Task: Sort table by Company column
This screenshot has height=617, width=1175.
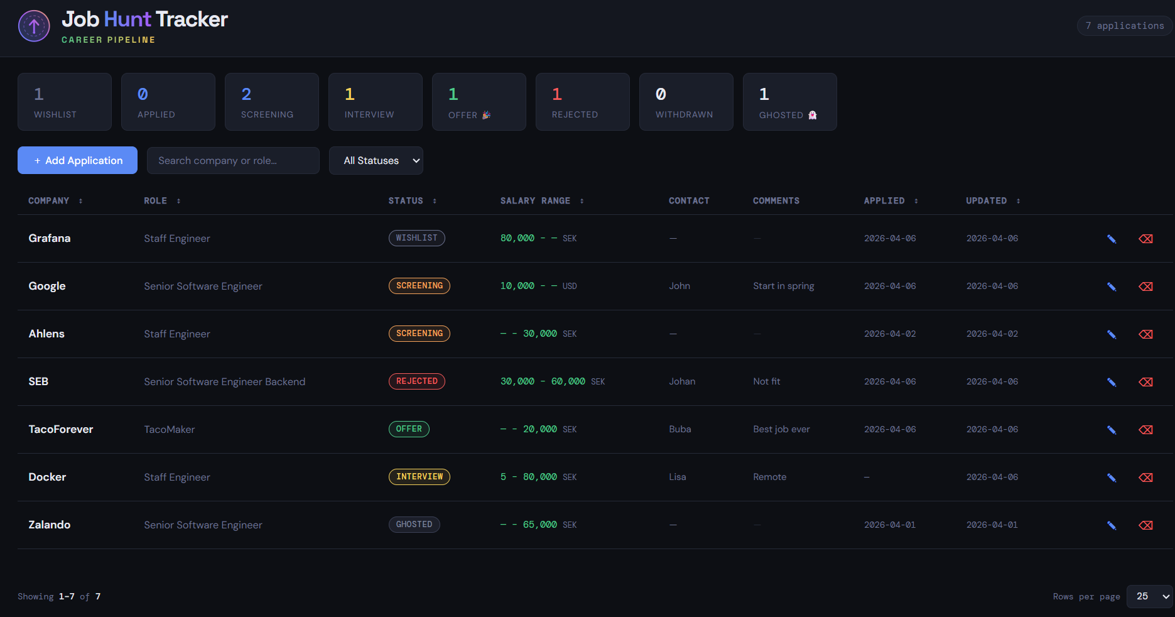Action: 55,201
